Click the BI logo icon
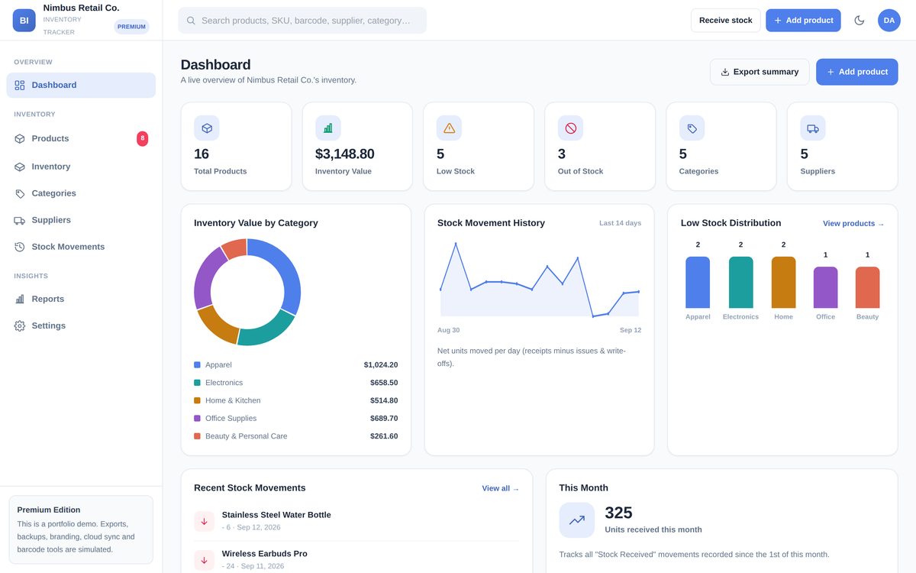Image resolution: width=916 pixels, height=573 pixels. (24, 21)
